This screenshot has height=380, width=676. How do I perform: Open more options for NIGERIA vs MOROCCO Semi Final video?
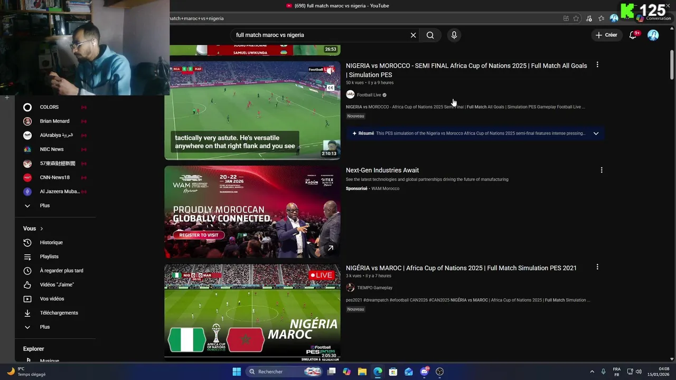[x=597, y=64]
